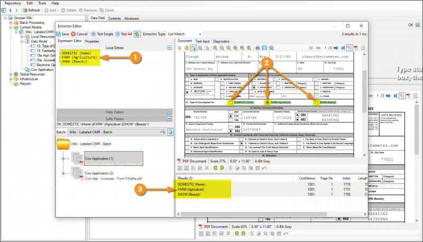Click Refresh in the main toolbar
This screenshot has height=242, width=423.
(x=31, y=10)
